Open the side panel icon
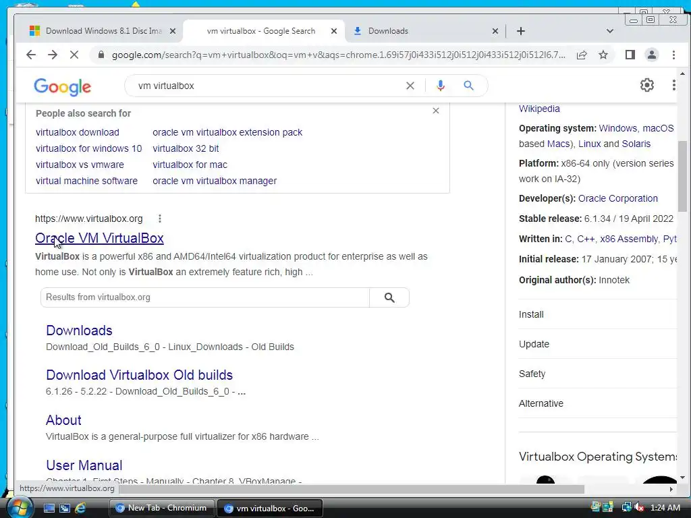The image size is (691, 518). click(x=630, y=55)
